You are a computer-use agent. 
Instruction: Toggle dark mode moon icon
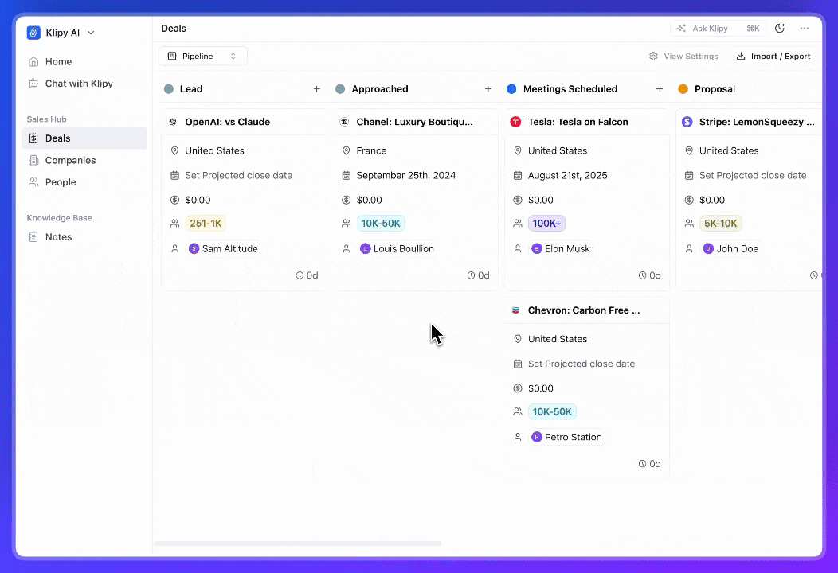click(780, 29)
